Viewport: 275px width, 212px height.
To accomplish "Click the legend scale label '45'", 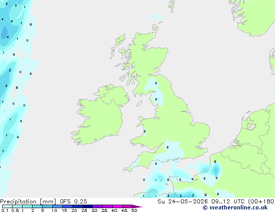I will (x=124, y=210).
